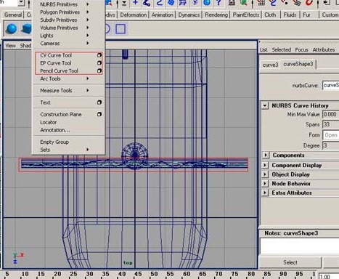Image resolution: width=339 pixels, height=279 pixels.
Task: Choose Locator from the Create menu
Action: 49,122
